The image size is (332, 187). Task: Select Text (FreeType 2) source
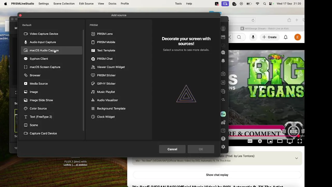52,117
